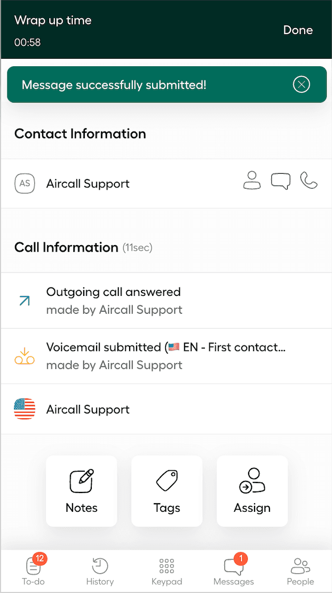Screen dimensions: 332x593
Task: Go to the Keypad tab
Action: pos(167,571)
